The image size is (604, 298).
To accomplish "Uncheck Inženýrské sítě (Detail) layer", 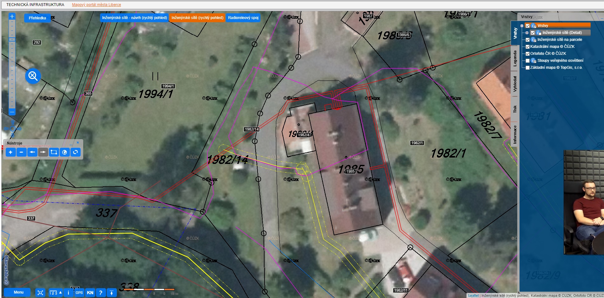I will click(533, 33).
